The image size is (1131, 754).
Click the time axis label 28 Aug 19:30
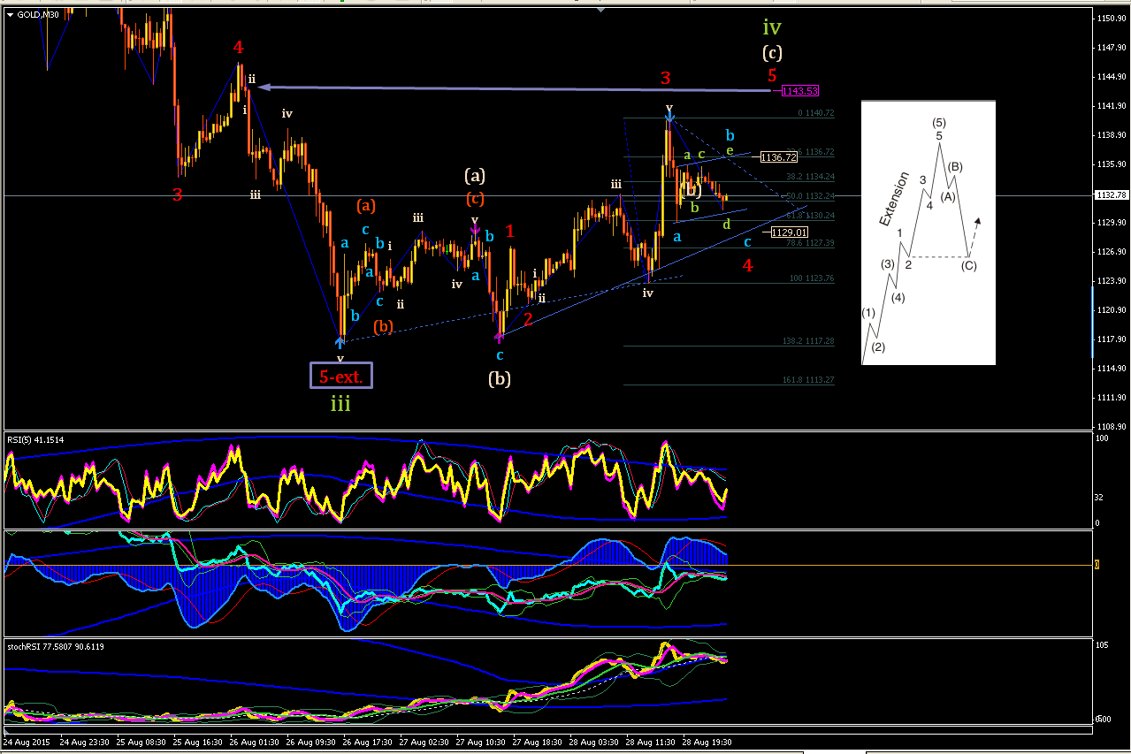(707, 742)
